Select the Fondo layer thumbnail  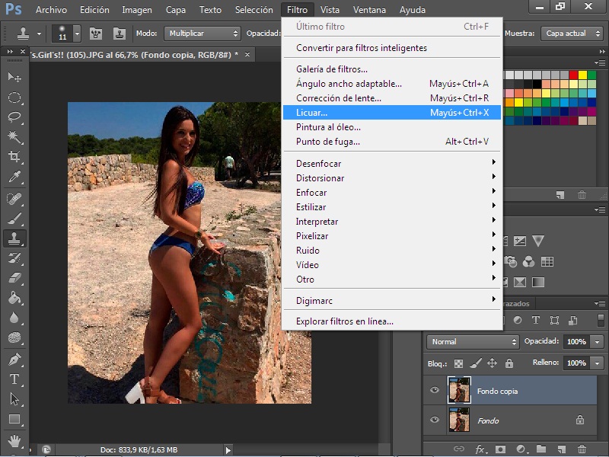[459, 420]
